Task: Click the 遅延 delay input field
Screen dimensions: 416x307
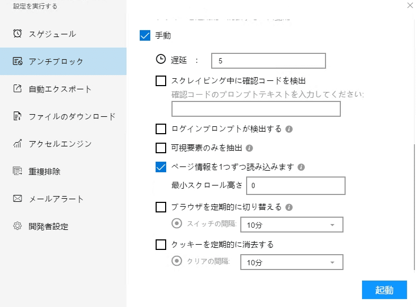Action: (268, 61)
